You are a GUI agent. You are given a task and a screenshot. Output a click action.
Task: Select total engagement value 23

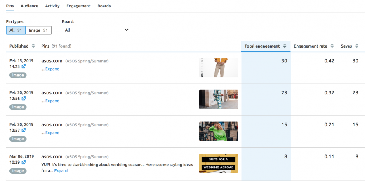[284, 93]
